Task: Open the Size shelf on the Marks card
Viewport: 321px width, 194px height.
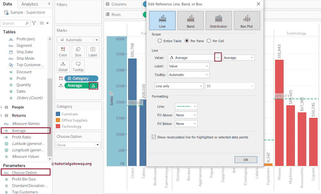Action: click(x=78, y=51)
